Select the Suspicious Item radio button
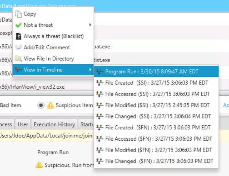229x176 pixels. 41,105
